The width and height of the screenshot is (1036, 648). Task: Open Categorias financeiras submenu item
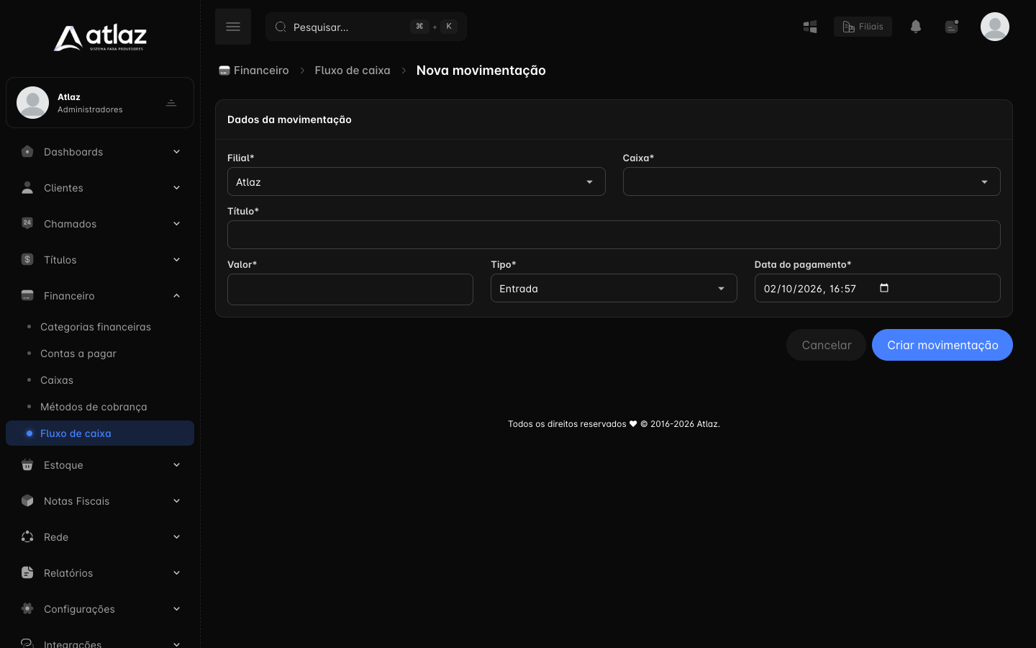[100, 327]
